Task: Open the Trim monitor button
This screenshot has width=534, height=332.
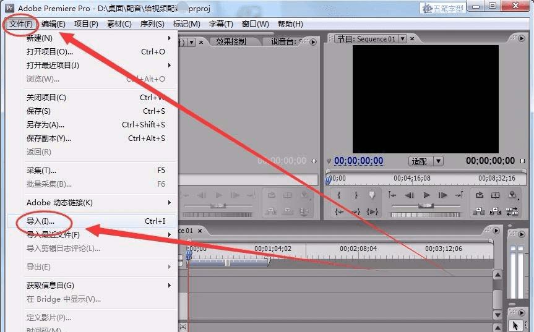Action: [512, 211]
